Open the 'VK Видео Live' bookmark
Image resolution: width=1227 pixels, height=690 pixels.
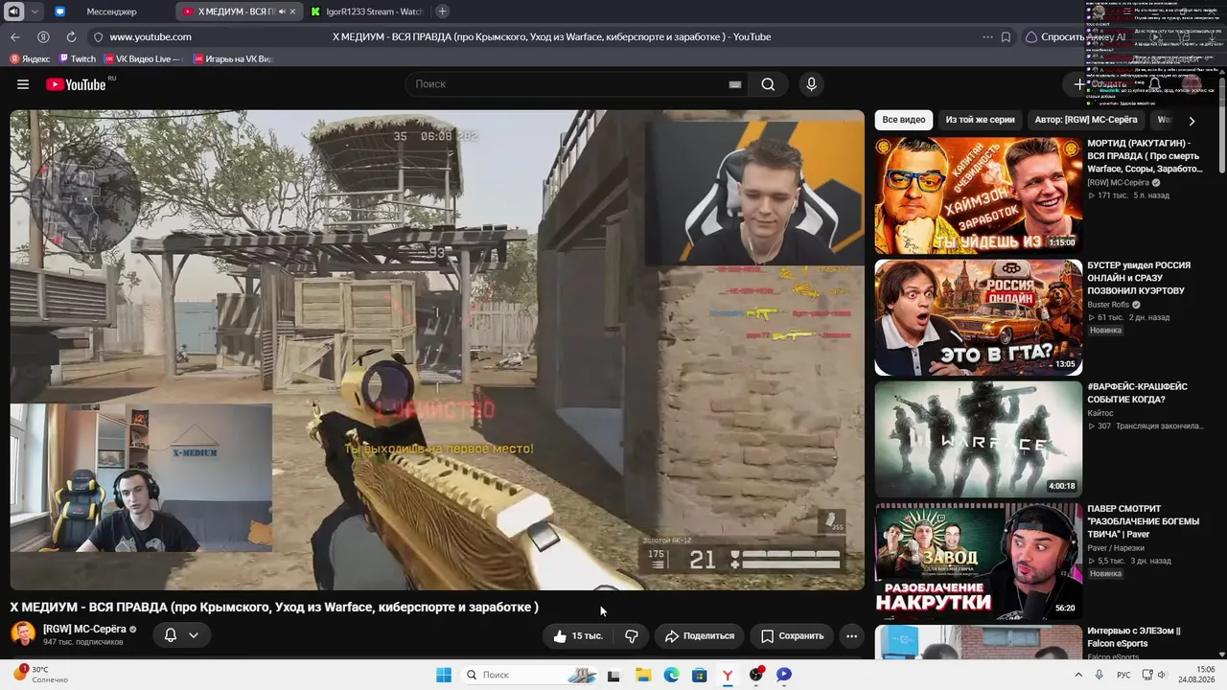[143, 59]
